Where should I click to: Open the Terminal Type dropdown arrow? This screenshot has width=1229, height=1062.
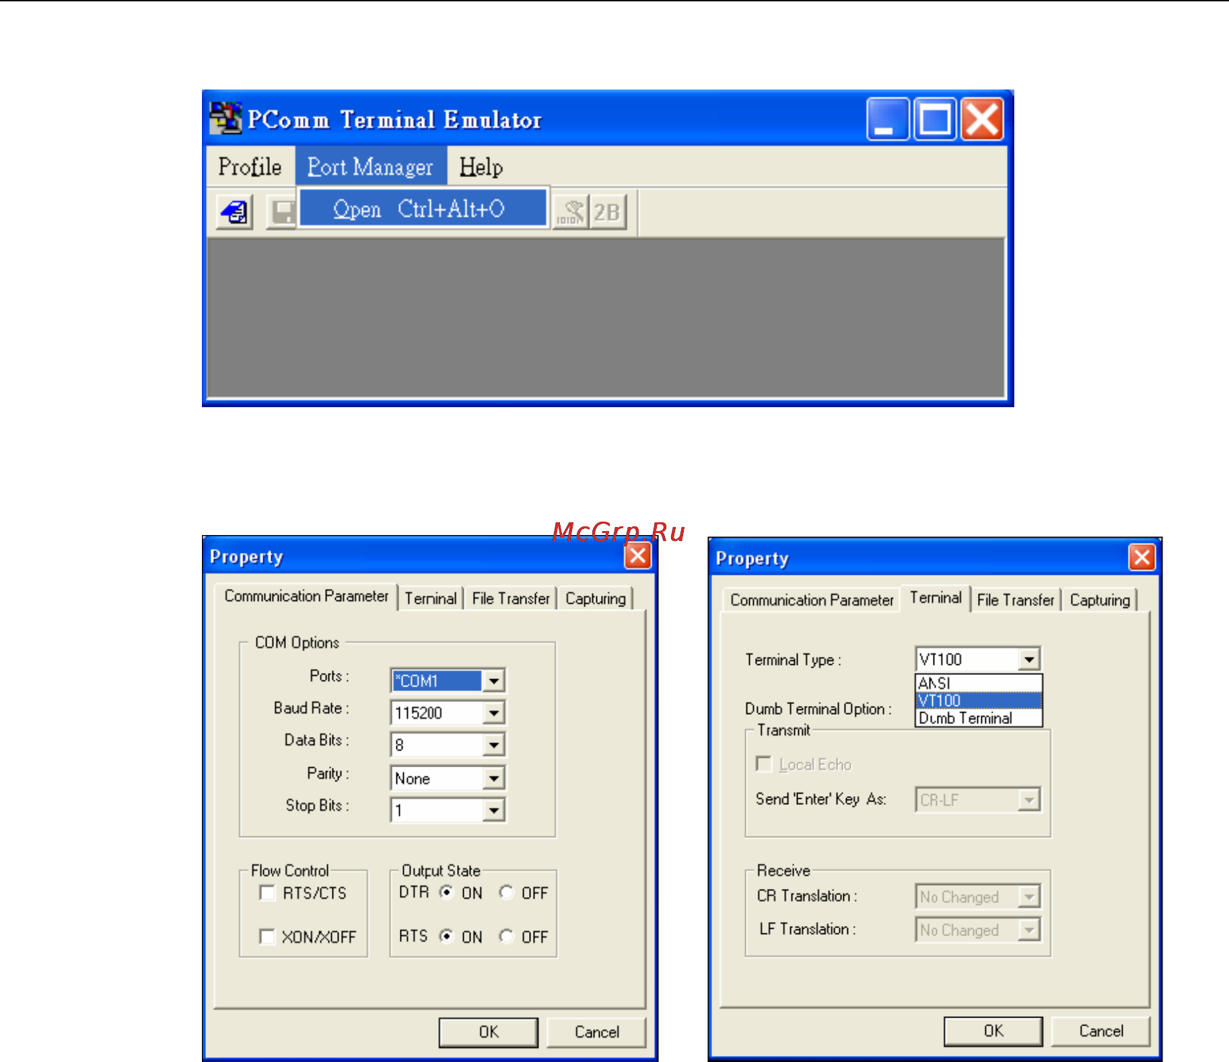pos(1029,660)
